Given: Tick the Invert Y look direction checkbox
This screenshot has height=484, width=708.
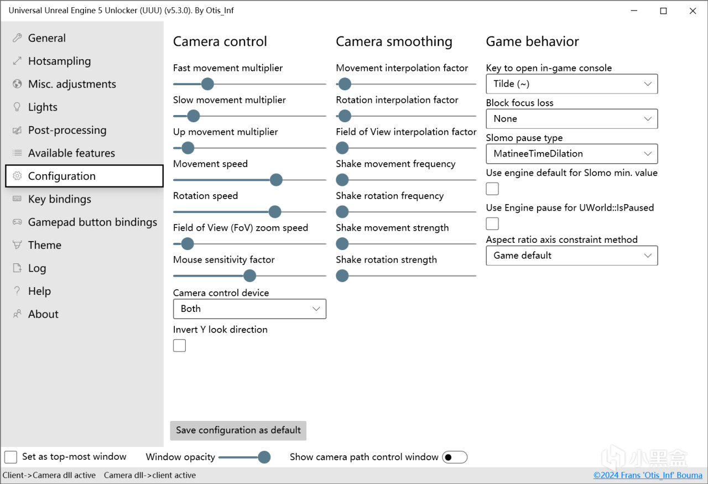Looking at the screenshot, I should click(x=179, y=346).
